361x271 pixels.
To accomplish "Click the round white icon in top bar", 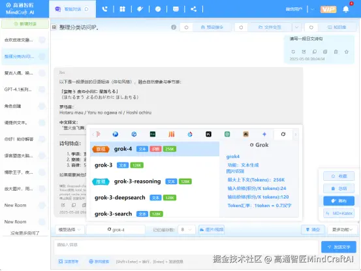I will 158,9.
